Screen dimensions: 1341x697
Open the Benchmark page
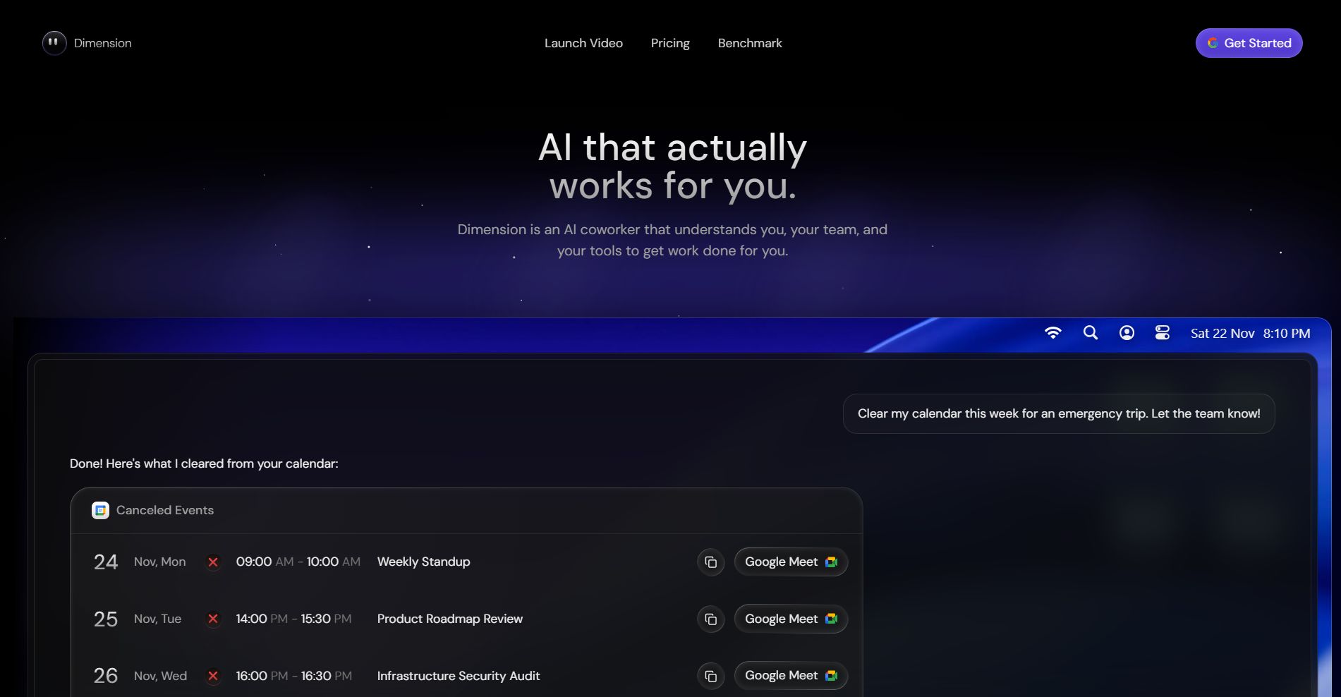click(x=750, y=43)
